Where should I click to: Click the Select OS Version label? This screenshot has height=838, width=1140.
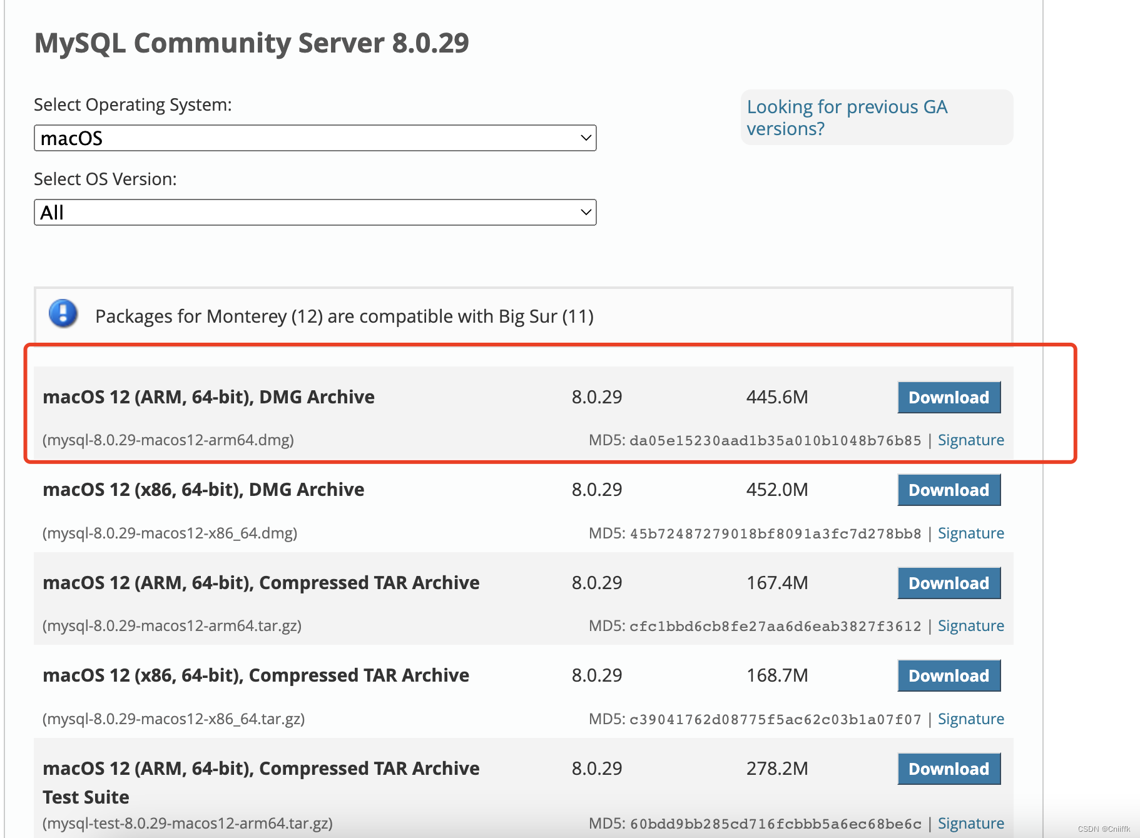click(105, 179)
